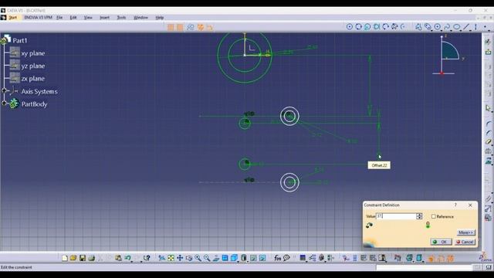This screenshot has width=494, height=278.
Task: Select yz plane in the tree
Action: click(x=33, y=66)
